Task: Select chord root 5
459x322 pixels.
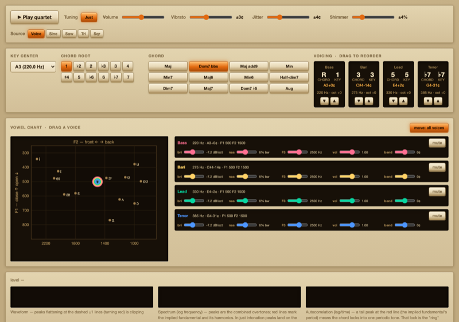Action: [79, 77]
